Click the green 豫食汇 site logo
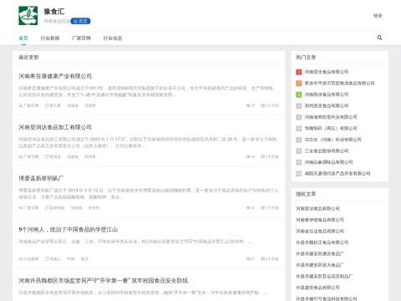This screenshot has width=401, height=301. (28, 16)
